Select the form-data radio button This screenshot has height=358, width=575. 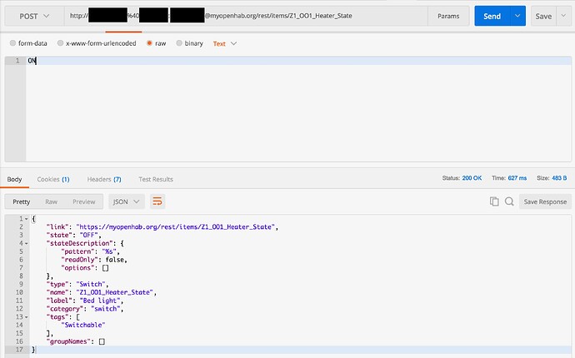pos(12,43)
